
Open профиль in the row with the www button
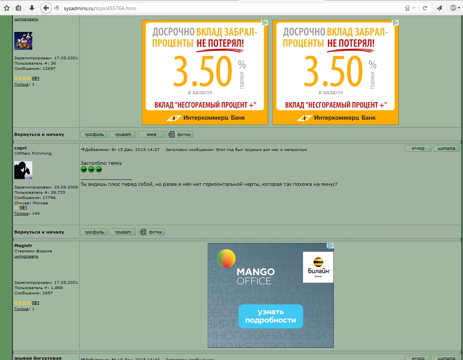click(94, 134)
